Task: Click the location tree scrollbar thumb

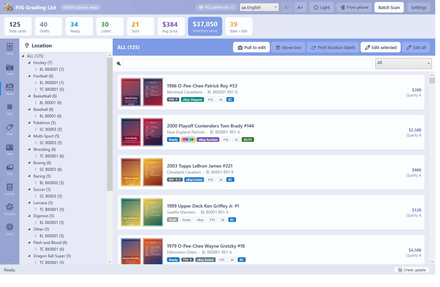Action: tap(110, 124)
